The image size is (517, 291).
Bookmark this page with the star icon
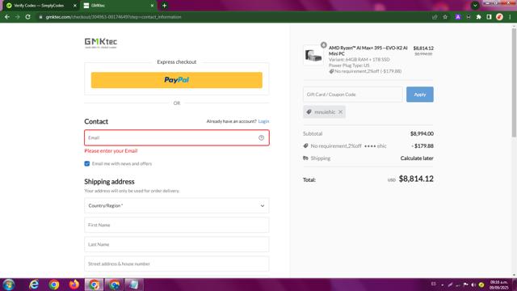pos(445,17)
